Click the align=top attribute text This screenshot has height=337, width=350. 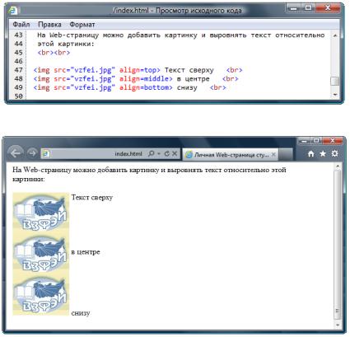(139, 70)
